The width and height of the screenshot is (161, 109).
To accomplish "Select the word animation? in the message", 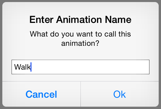I will [x=80, y=43].
